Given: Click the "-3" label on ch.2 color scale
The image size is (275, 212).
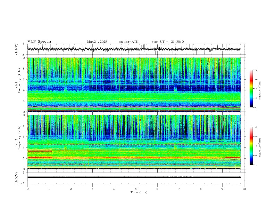Looking at the screenshot, I should click(256, 127).
